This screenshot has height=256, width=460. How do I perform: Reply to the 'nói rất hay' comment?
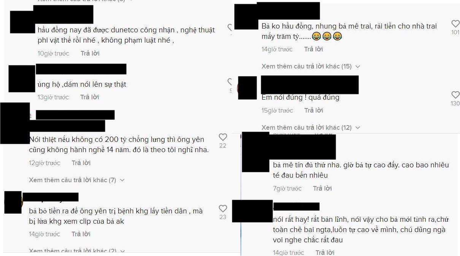tap(325, 252)
